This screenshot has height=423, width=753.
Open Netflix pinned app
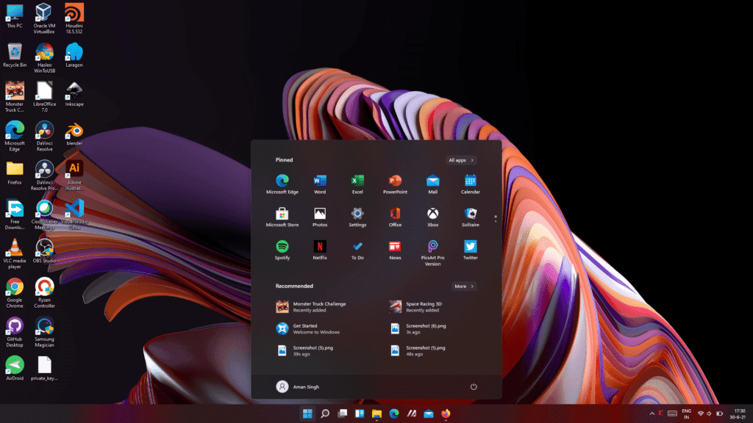(x=320, y=250)
